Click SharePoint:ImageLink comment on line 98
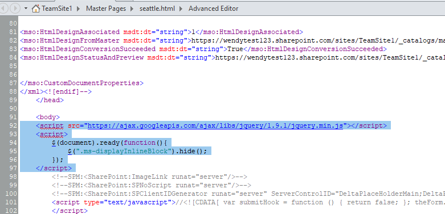The height and width of the screenshot is (214, 445). [x=149, y=177]
